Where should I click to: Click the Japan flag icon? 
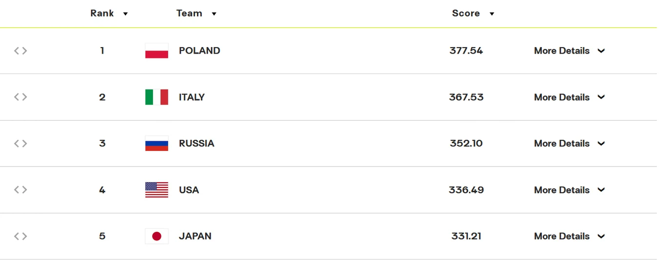click(x=157, y=236)
